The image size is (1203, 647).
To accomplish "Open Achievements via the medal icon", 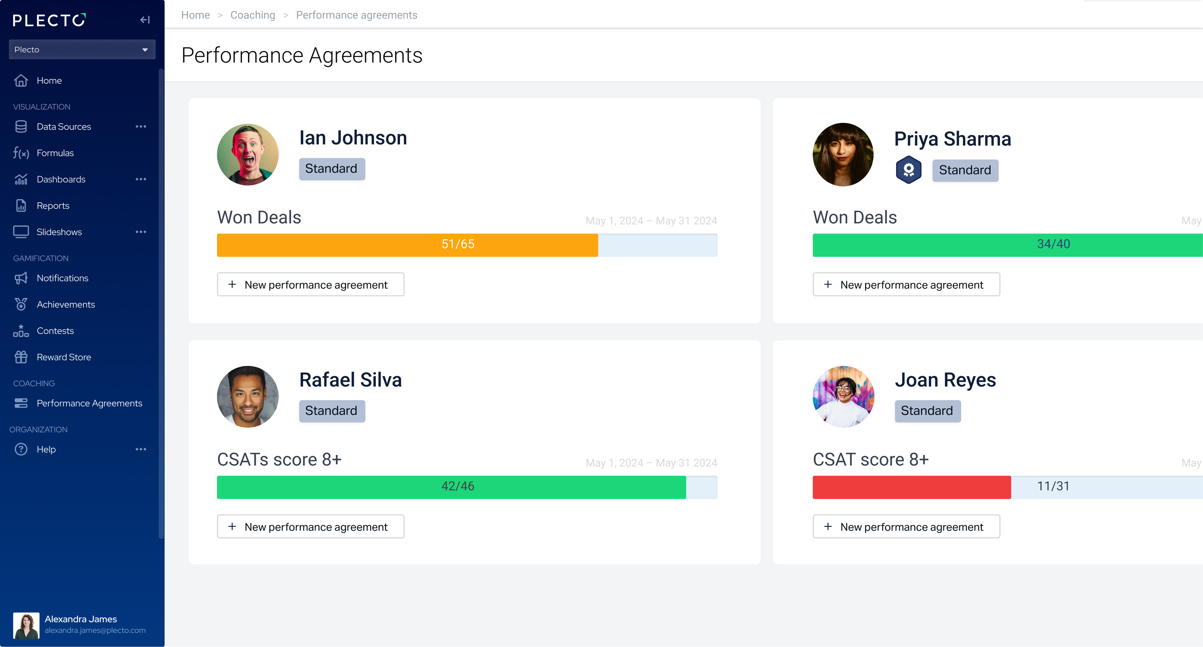I will pyautogui.click(x=21, y=304).
